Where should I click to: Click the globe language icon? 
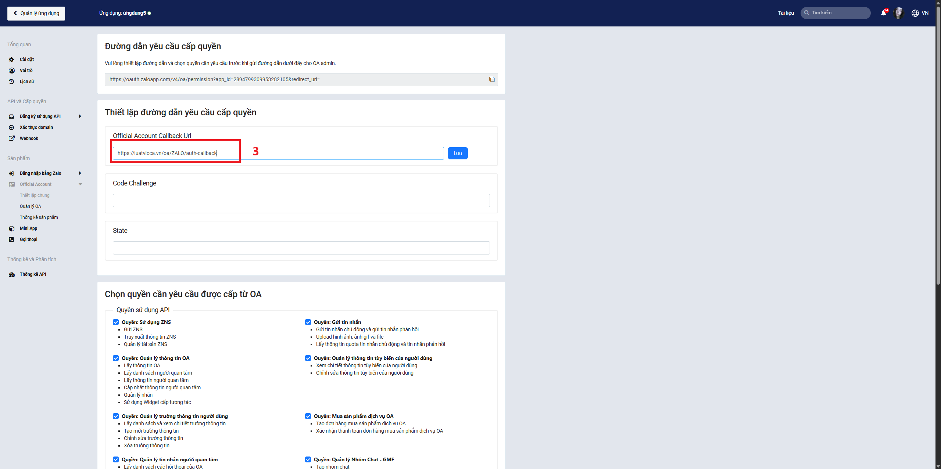pos(915,13)
